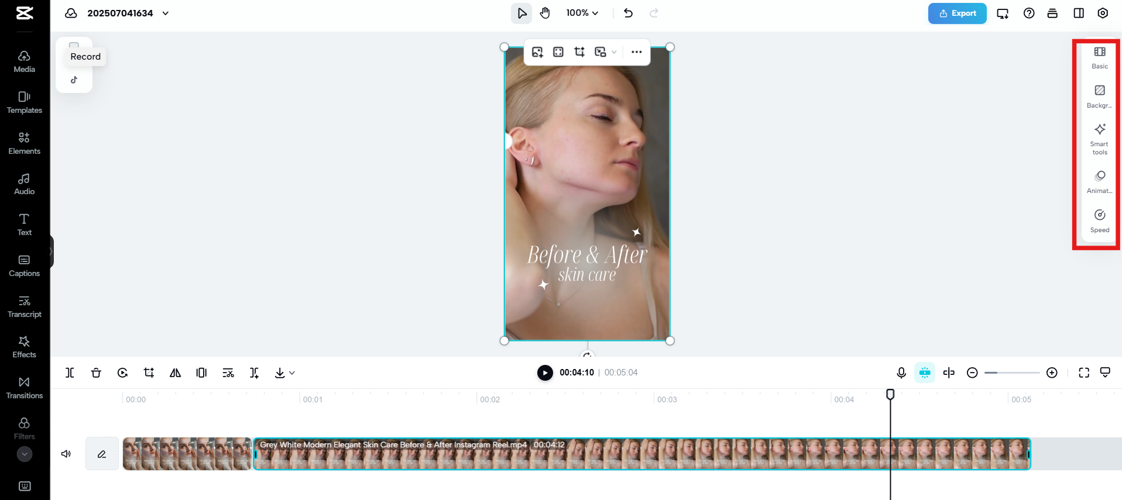Open the project name 202507041634 dropdown
Screen dimensions: 1122x500
coord(165,13)
